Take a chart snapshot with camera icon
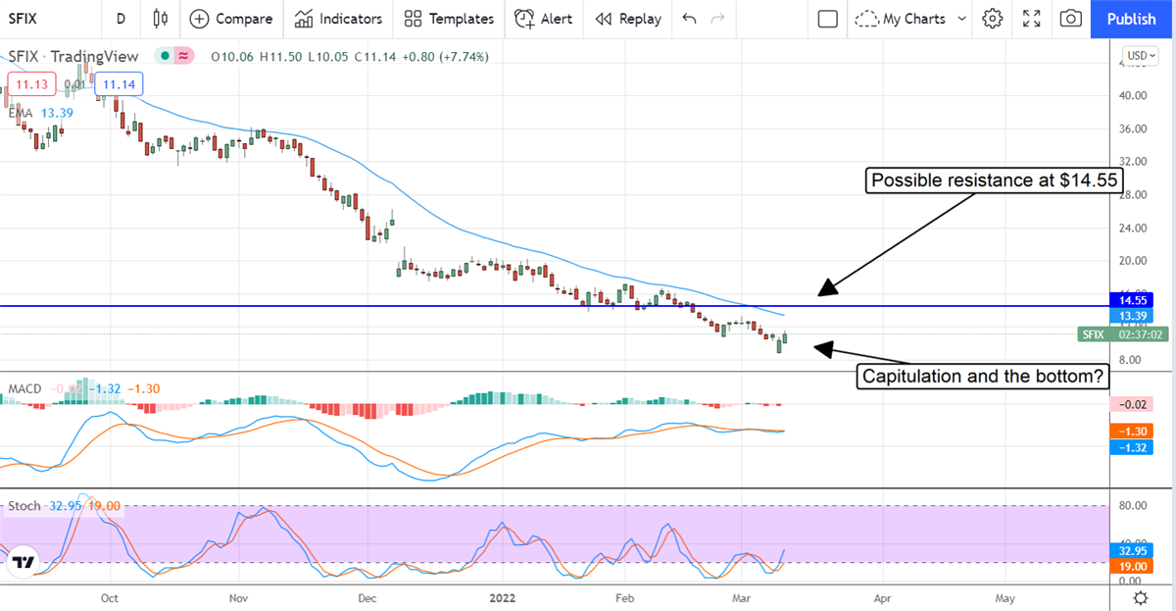The height and width of the screenshot is (611, 1176). click(x=1071, y=19)
